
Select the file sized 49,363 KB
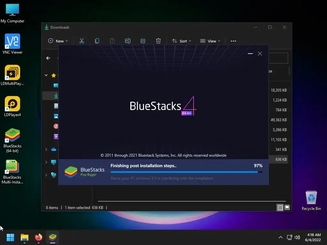[x=278, y=120]
